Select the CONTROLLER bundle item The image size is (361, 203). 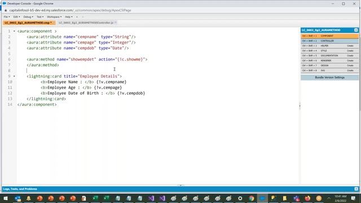coord(329,41)
